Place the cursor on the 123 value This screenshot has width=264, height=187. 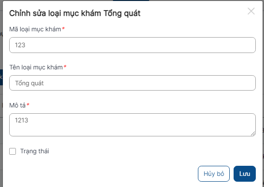click(x=20, y=45)
